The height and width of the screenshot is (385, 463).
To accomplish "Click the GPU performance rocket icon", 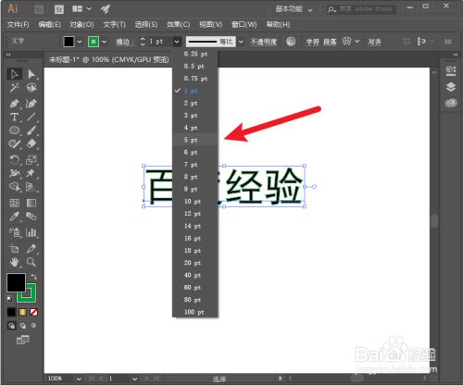I will 106,9.
